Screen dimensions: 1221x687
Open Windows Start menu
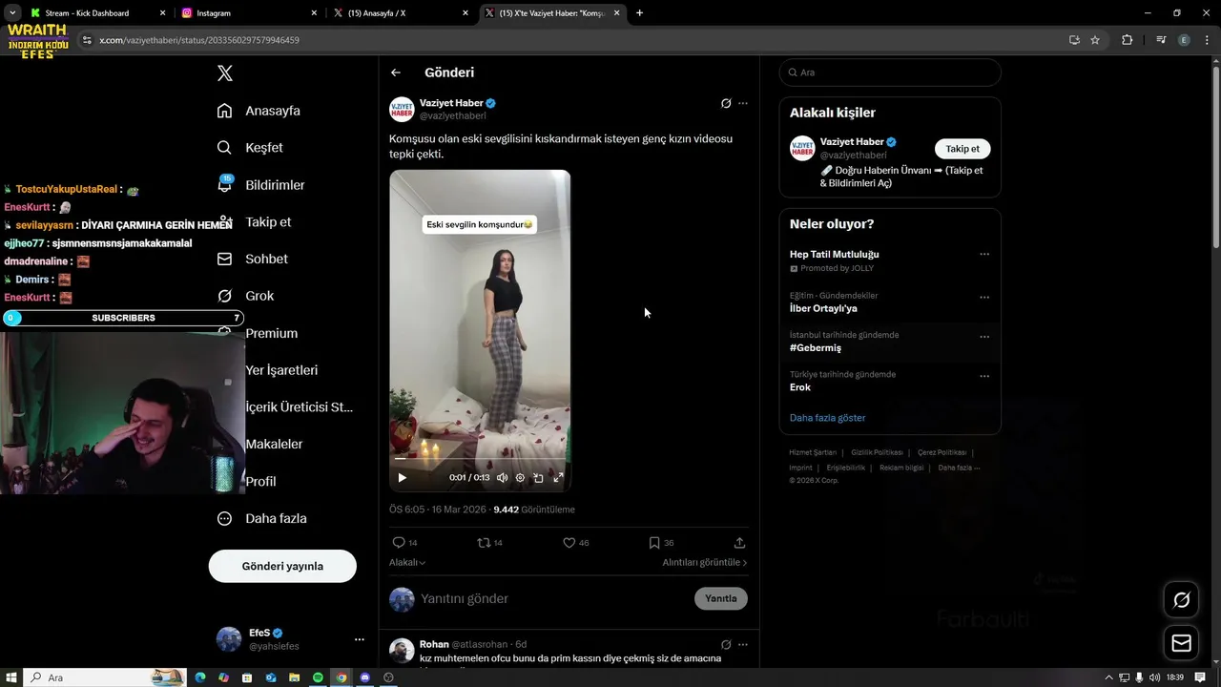point(10,677)
